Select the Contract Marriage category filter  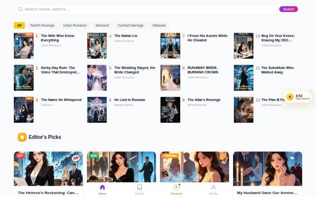point(130,25)
